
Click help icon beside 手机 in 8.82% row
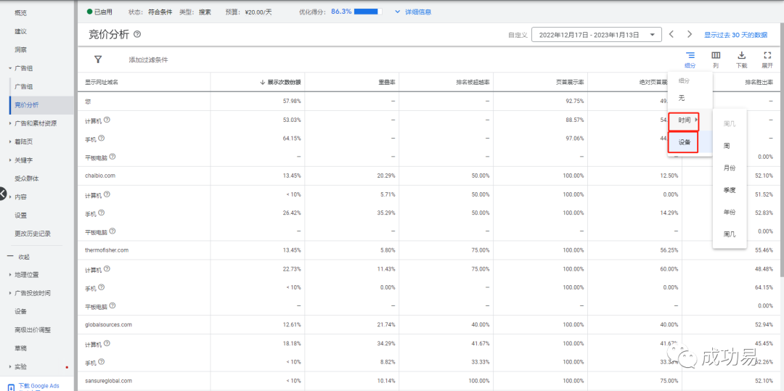102,362
